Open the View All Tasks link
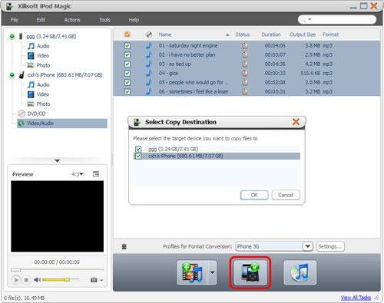This screenshot has height=303, width=384. [356, 298]
